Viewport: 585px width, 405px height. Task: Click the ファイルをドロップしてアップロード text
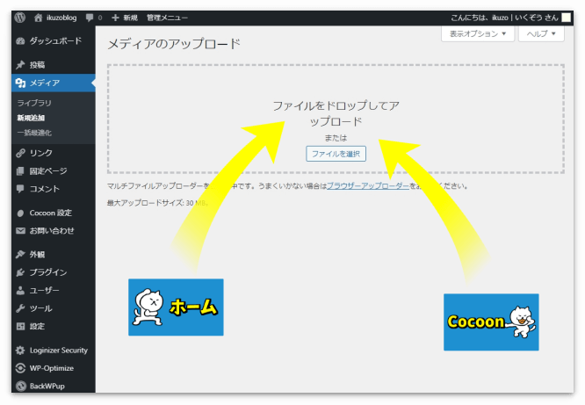click(336, 113)
